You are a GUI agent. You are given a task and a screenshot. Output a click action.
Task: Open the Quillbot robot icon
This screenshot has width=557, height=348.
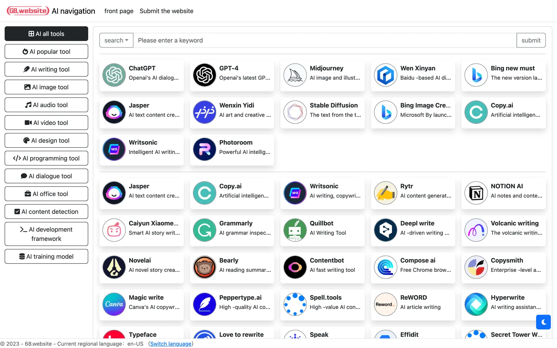(295, 230)
